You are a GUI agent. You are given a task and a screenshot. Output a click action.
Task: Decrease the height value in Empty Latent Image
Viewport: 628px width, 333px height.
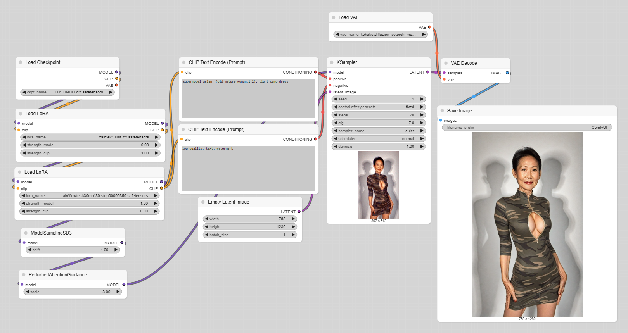(207, 227)
